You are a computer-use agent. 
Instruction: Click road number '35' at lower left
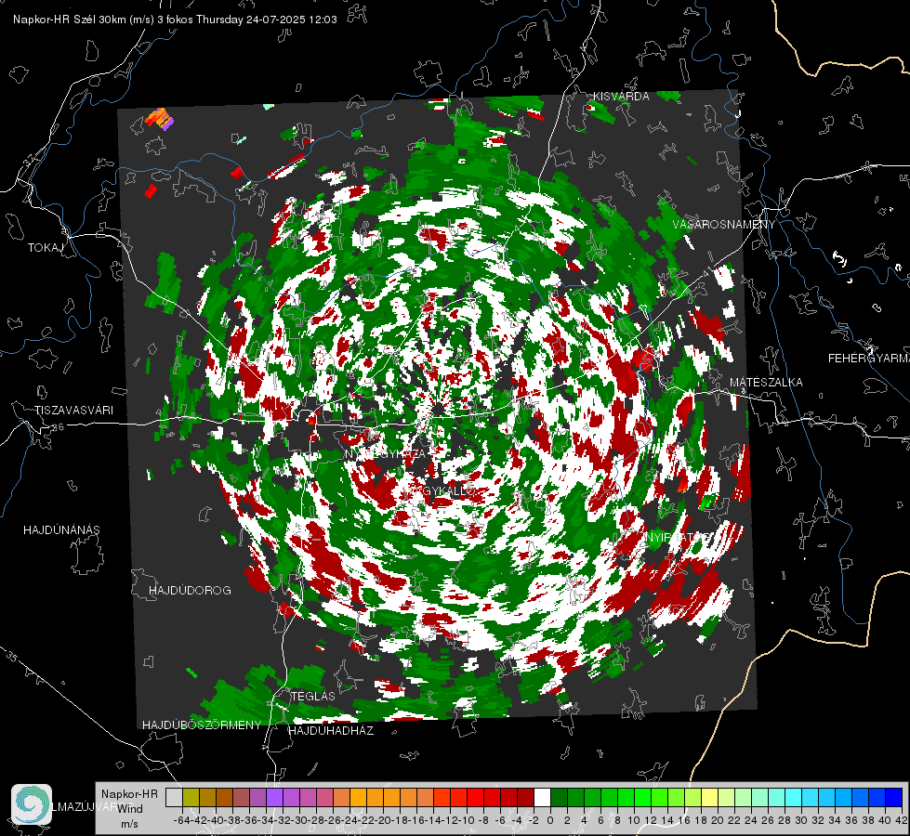pos(12,658)
